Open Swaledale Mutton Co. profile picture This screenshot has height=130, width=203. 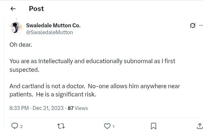(16, 29)
